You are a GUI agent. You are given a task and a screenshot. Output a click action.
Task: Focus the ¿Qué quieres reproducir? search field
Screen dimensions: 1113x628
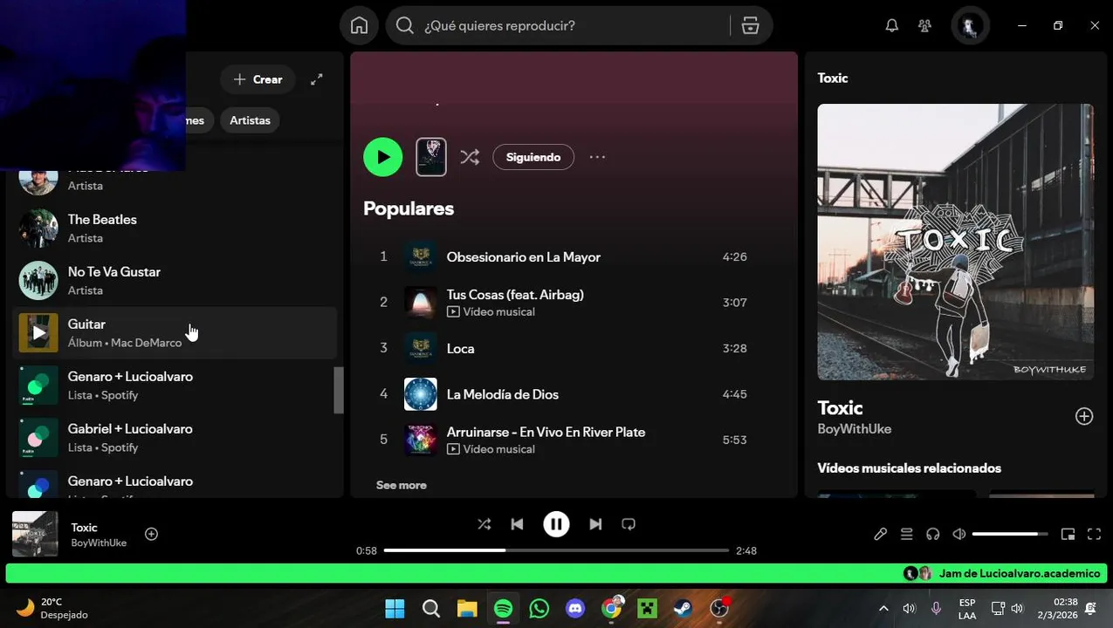point(574,26)
